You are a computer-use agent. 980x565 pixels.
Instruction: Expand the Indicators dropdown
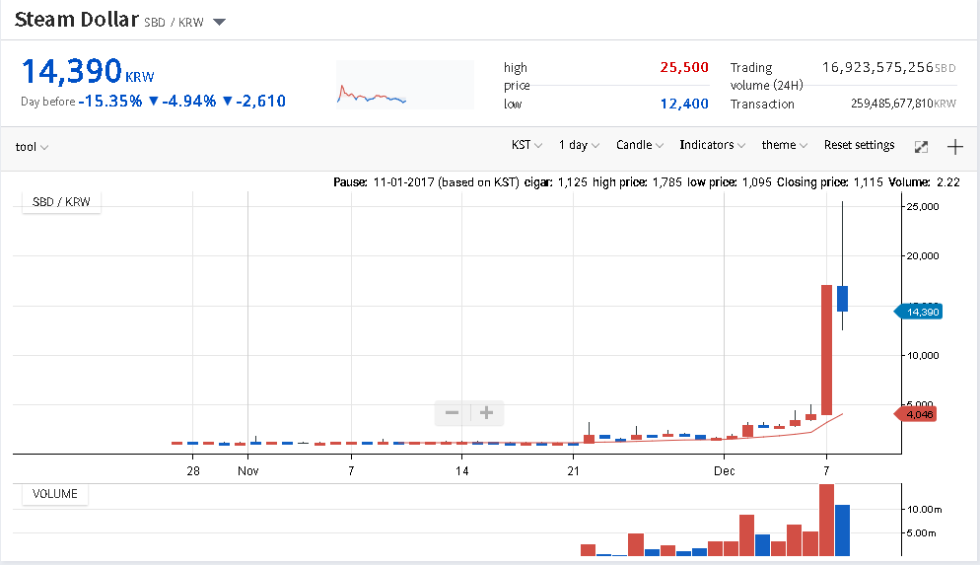712,145
